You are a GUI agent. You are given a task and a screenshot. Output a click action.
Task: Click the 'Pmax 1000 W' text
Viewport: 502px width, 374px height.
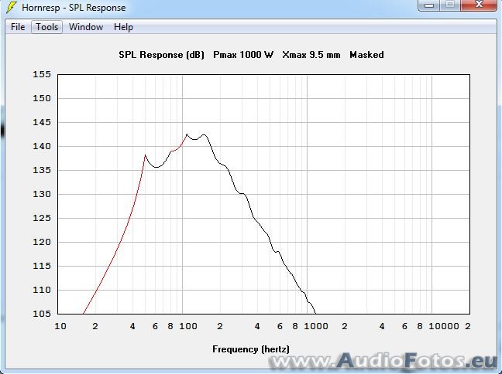pyautogui.click(x=243, y=55)
